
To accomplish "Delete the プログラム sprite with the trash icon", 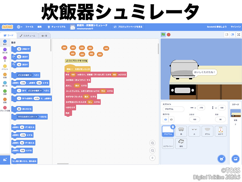I will tap(173, 127).
